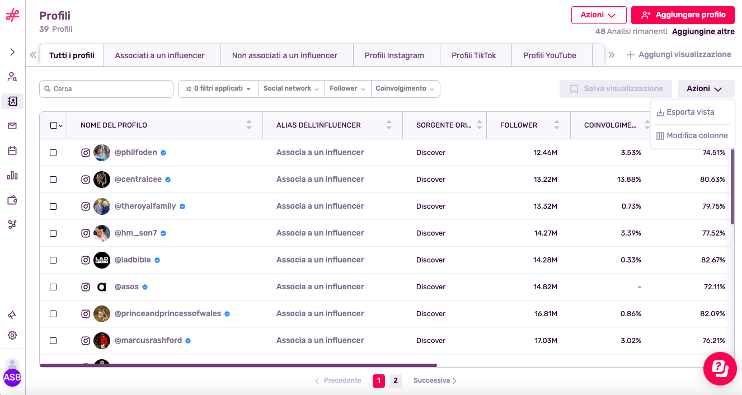
Task: Click the horizontal table scrollbar
Action: (x=238, y=365)
